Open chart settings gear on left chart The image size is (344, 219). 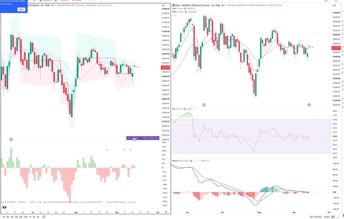(x=166, y=212)
